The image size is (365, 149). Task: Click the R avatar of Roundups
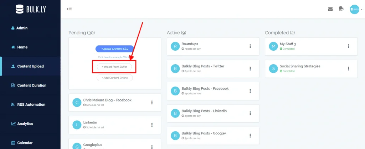click(175, 46)
